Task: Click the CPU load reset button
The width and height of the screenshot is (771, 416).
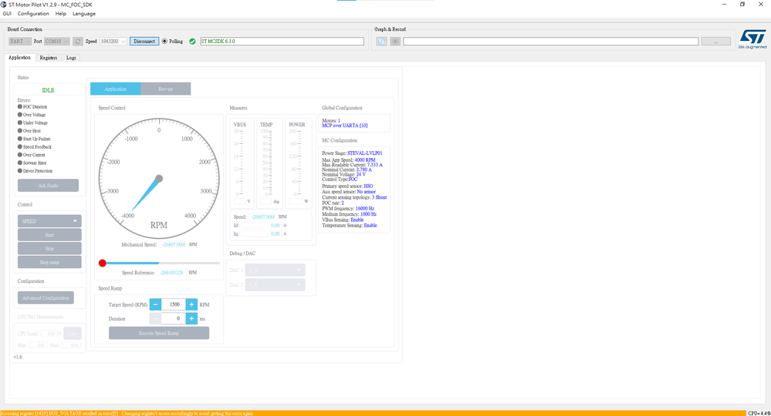Action: [73, 334]
